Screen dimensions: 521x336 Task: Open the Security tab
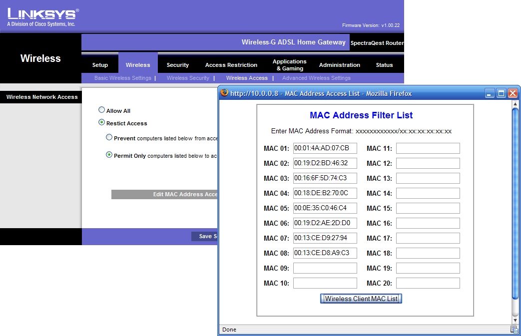(x=178, y=65)
